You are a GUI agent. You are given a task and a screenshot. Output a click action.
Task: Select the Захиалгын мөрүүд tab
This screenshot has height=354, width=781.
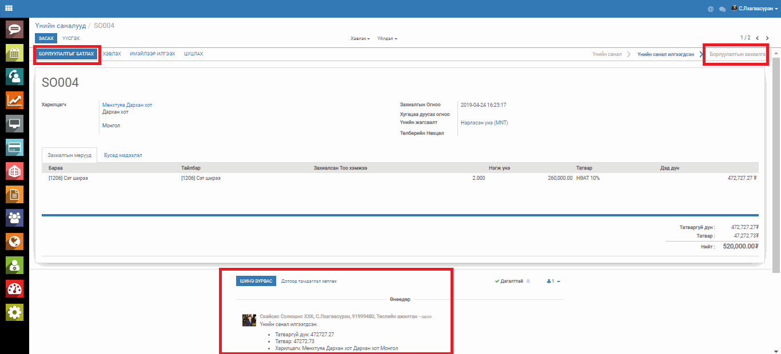[69, 155]
